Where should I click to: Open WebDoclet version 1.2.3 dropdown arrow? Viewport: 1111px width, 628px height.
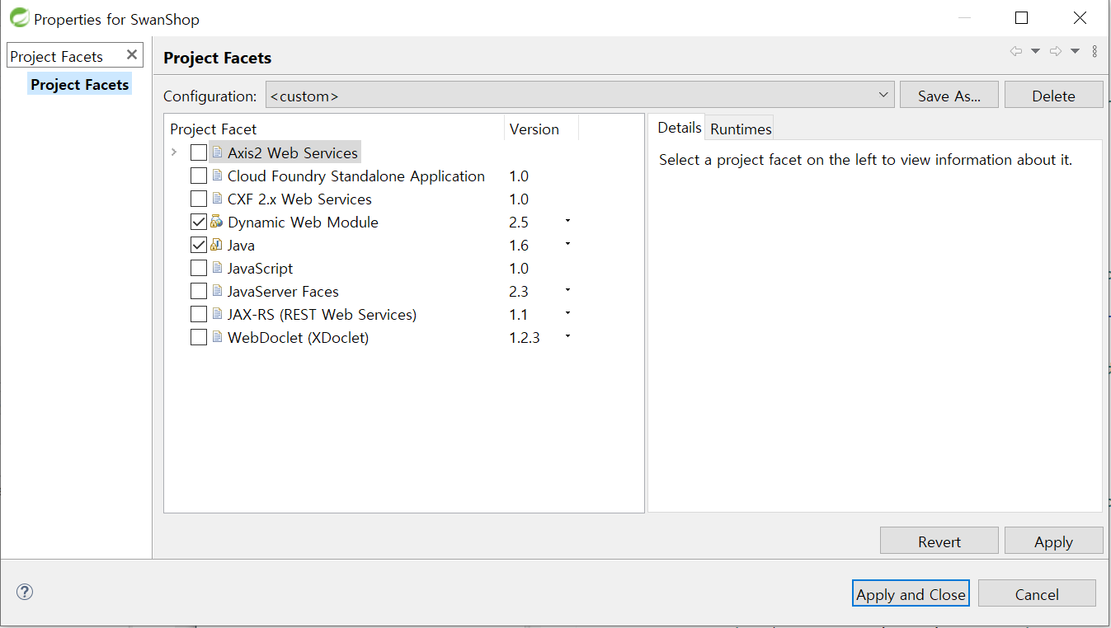point(567,336)
